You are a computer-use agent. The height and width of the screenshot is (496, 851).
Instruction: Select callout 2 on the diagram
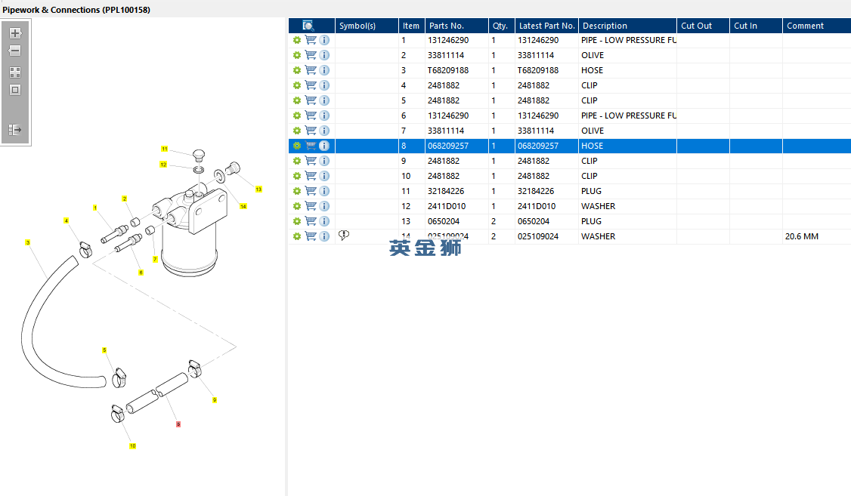pos(124,199)
